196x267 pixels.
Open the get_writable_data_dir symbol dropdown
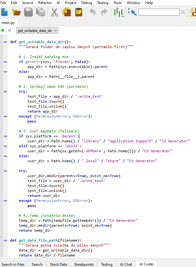(x=37, y=30)
